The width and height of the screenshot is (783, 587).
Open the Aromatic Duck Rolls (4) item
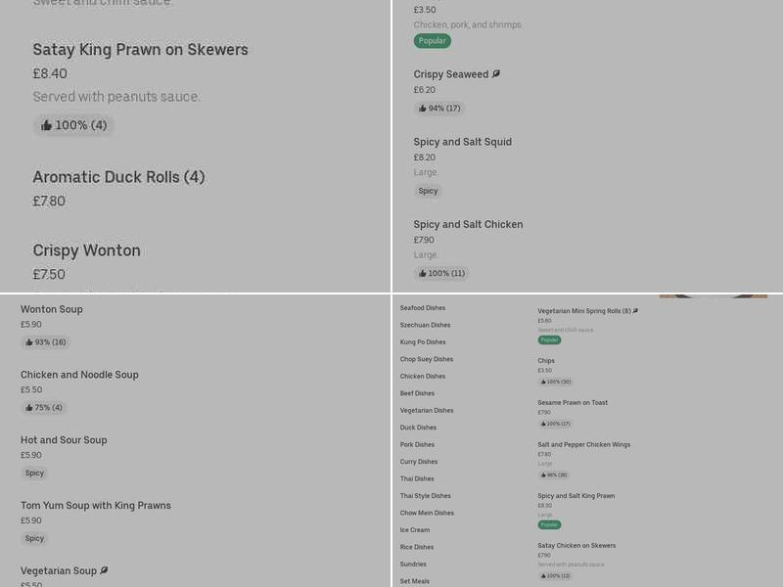tap(118, 177)
